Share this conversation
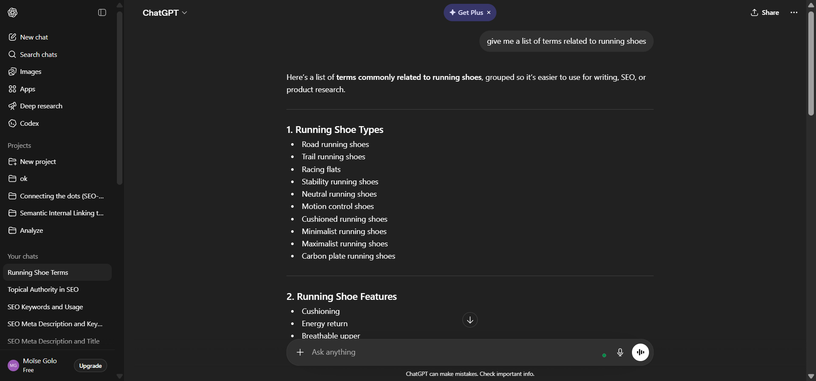The image size is (816, 381). click(765, 13)
